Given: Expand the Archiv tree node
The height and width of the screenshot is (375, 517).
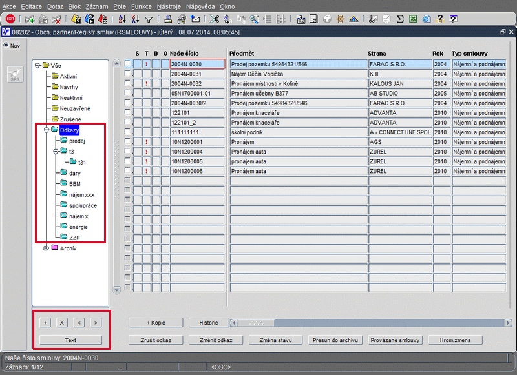Looking at the screenshot, I should [x=47, y=248].
